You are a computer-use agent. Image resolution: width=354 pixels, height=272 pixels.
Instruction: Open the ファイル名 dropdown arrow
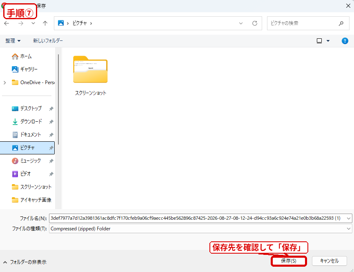349,218
